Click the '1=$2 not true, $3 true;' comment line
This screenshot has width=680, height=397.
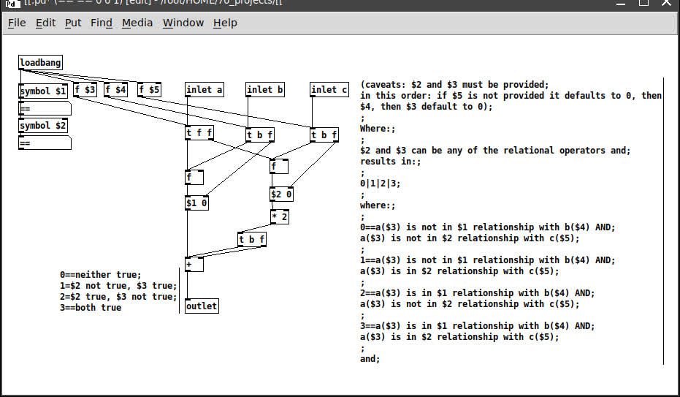[x=118, y=285]
